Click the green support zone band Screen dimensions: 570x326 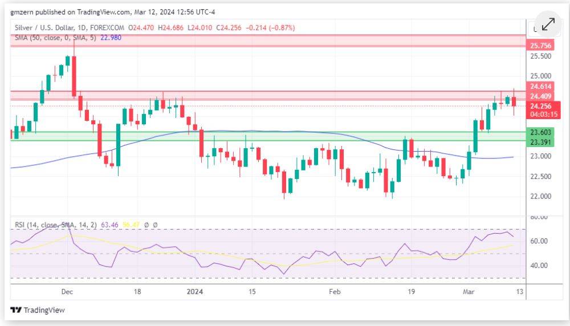(268, 136)
